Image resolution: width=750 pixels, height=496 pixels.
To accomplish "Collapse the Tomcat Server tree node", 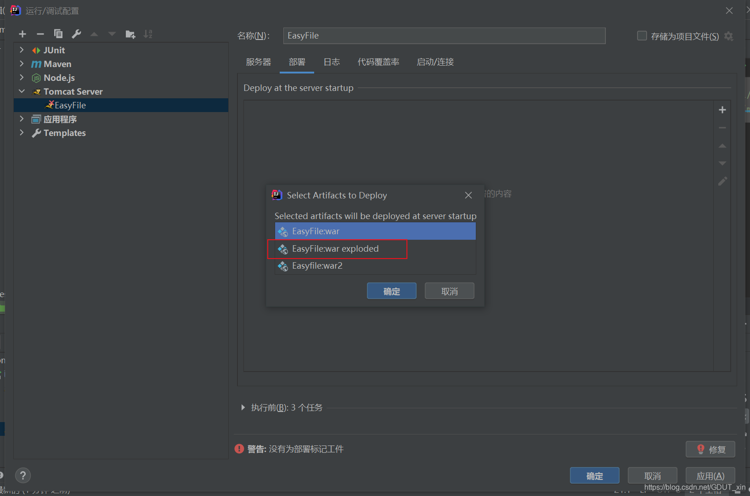I will pyautogui.click(x=22, y=91).
